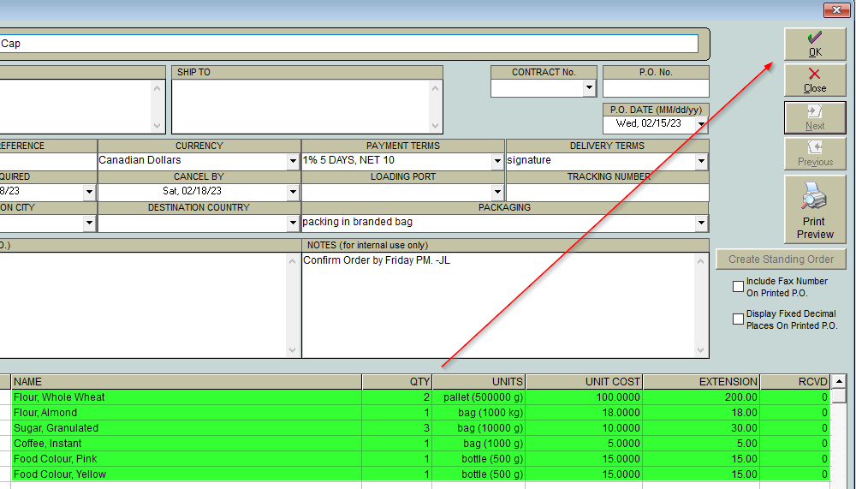Viewport: 856px width, 489px height.
Task: Click the internal NOTES text area
Action: [498, 305]
